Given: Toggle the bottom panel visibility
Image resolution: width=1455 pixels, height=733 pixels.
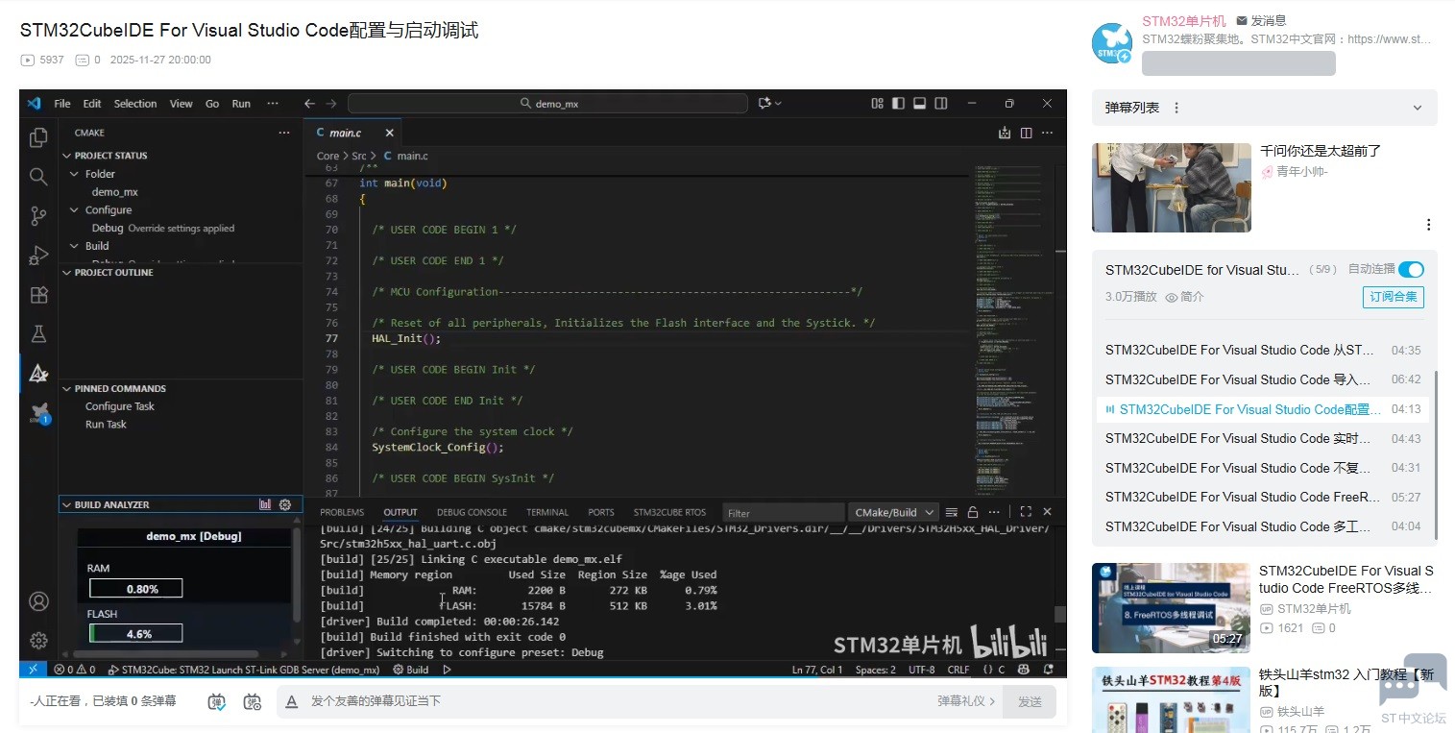Looking at the screenshot, I should click(x=919, y=104).
